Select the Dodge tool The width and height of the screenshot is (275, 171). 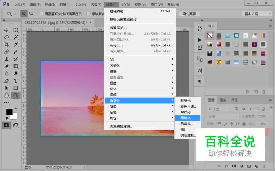[15, 73]
